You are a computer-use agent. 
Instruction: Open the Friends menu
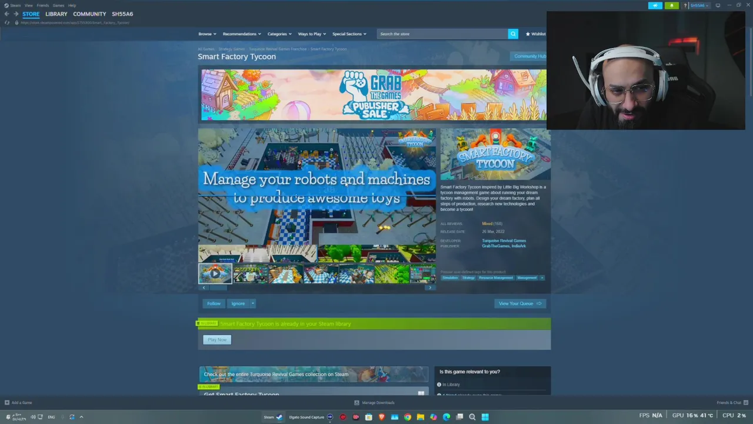42,5
